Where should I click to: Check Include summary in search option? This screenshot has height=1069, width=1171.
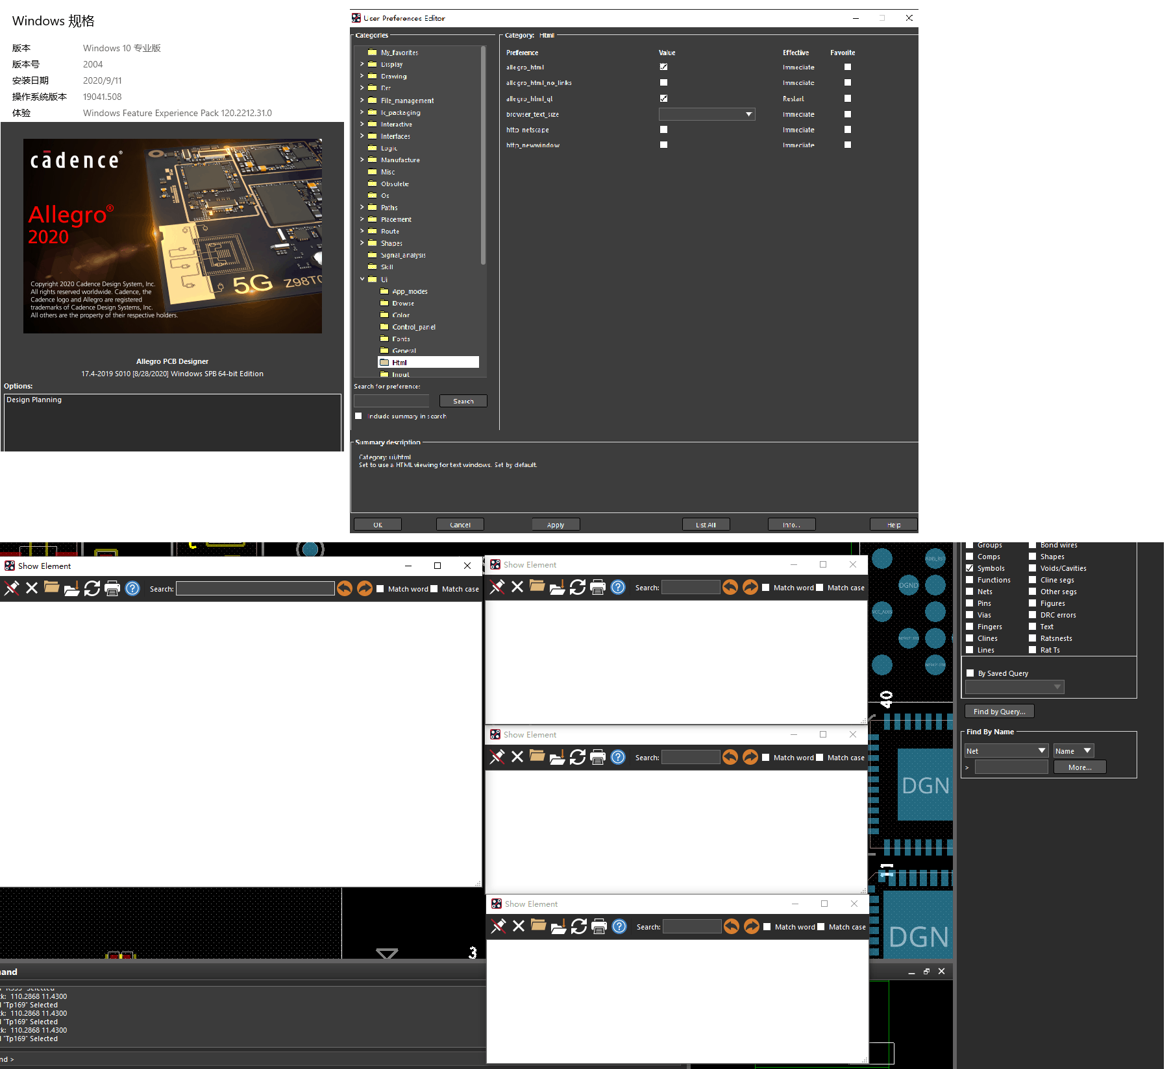358,416
